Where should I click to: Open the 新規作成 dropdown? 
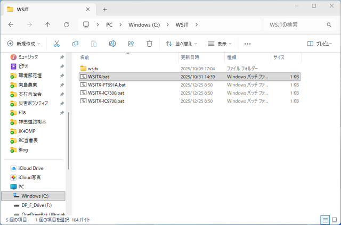[23, 44]
